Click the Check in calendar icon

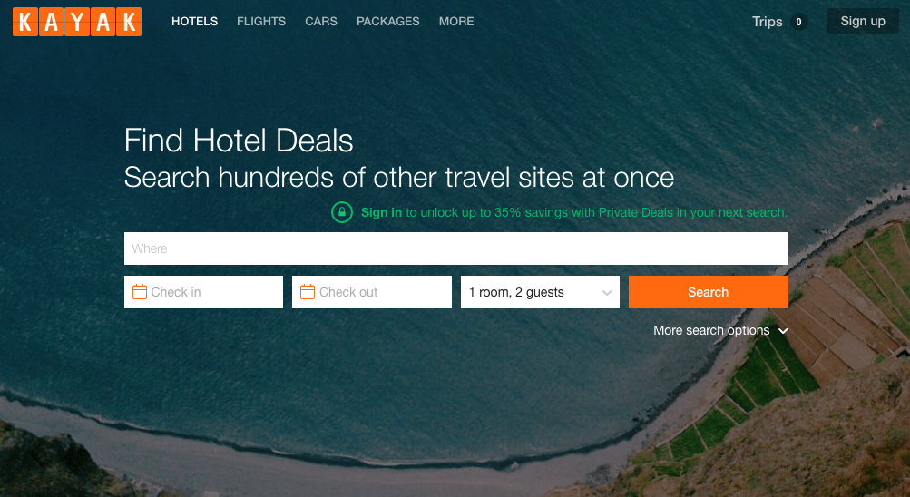coord(140,292)
